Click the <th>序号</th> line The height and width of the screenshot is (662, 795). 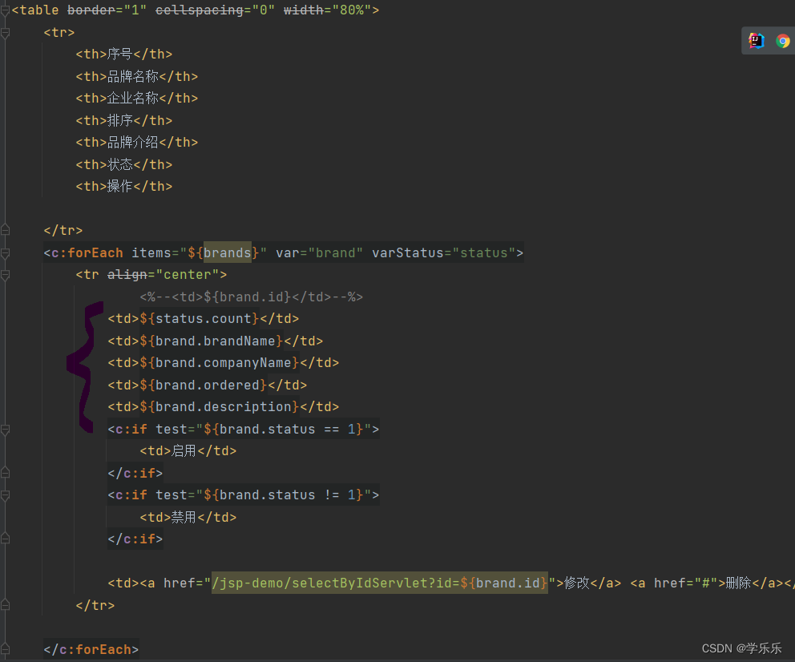point(123,54)
